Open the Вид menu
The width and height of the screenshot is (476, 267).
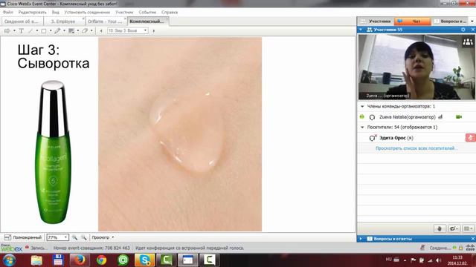(x=55, y=13)
